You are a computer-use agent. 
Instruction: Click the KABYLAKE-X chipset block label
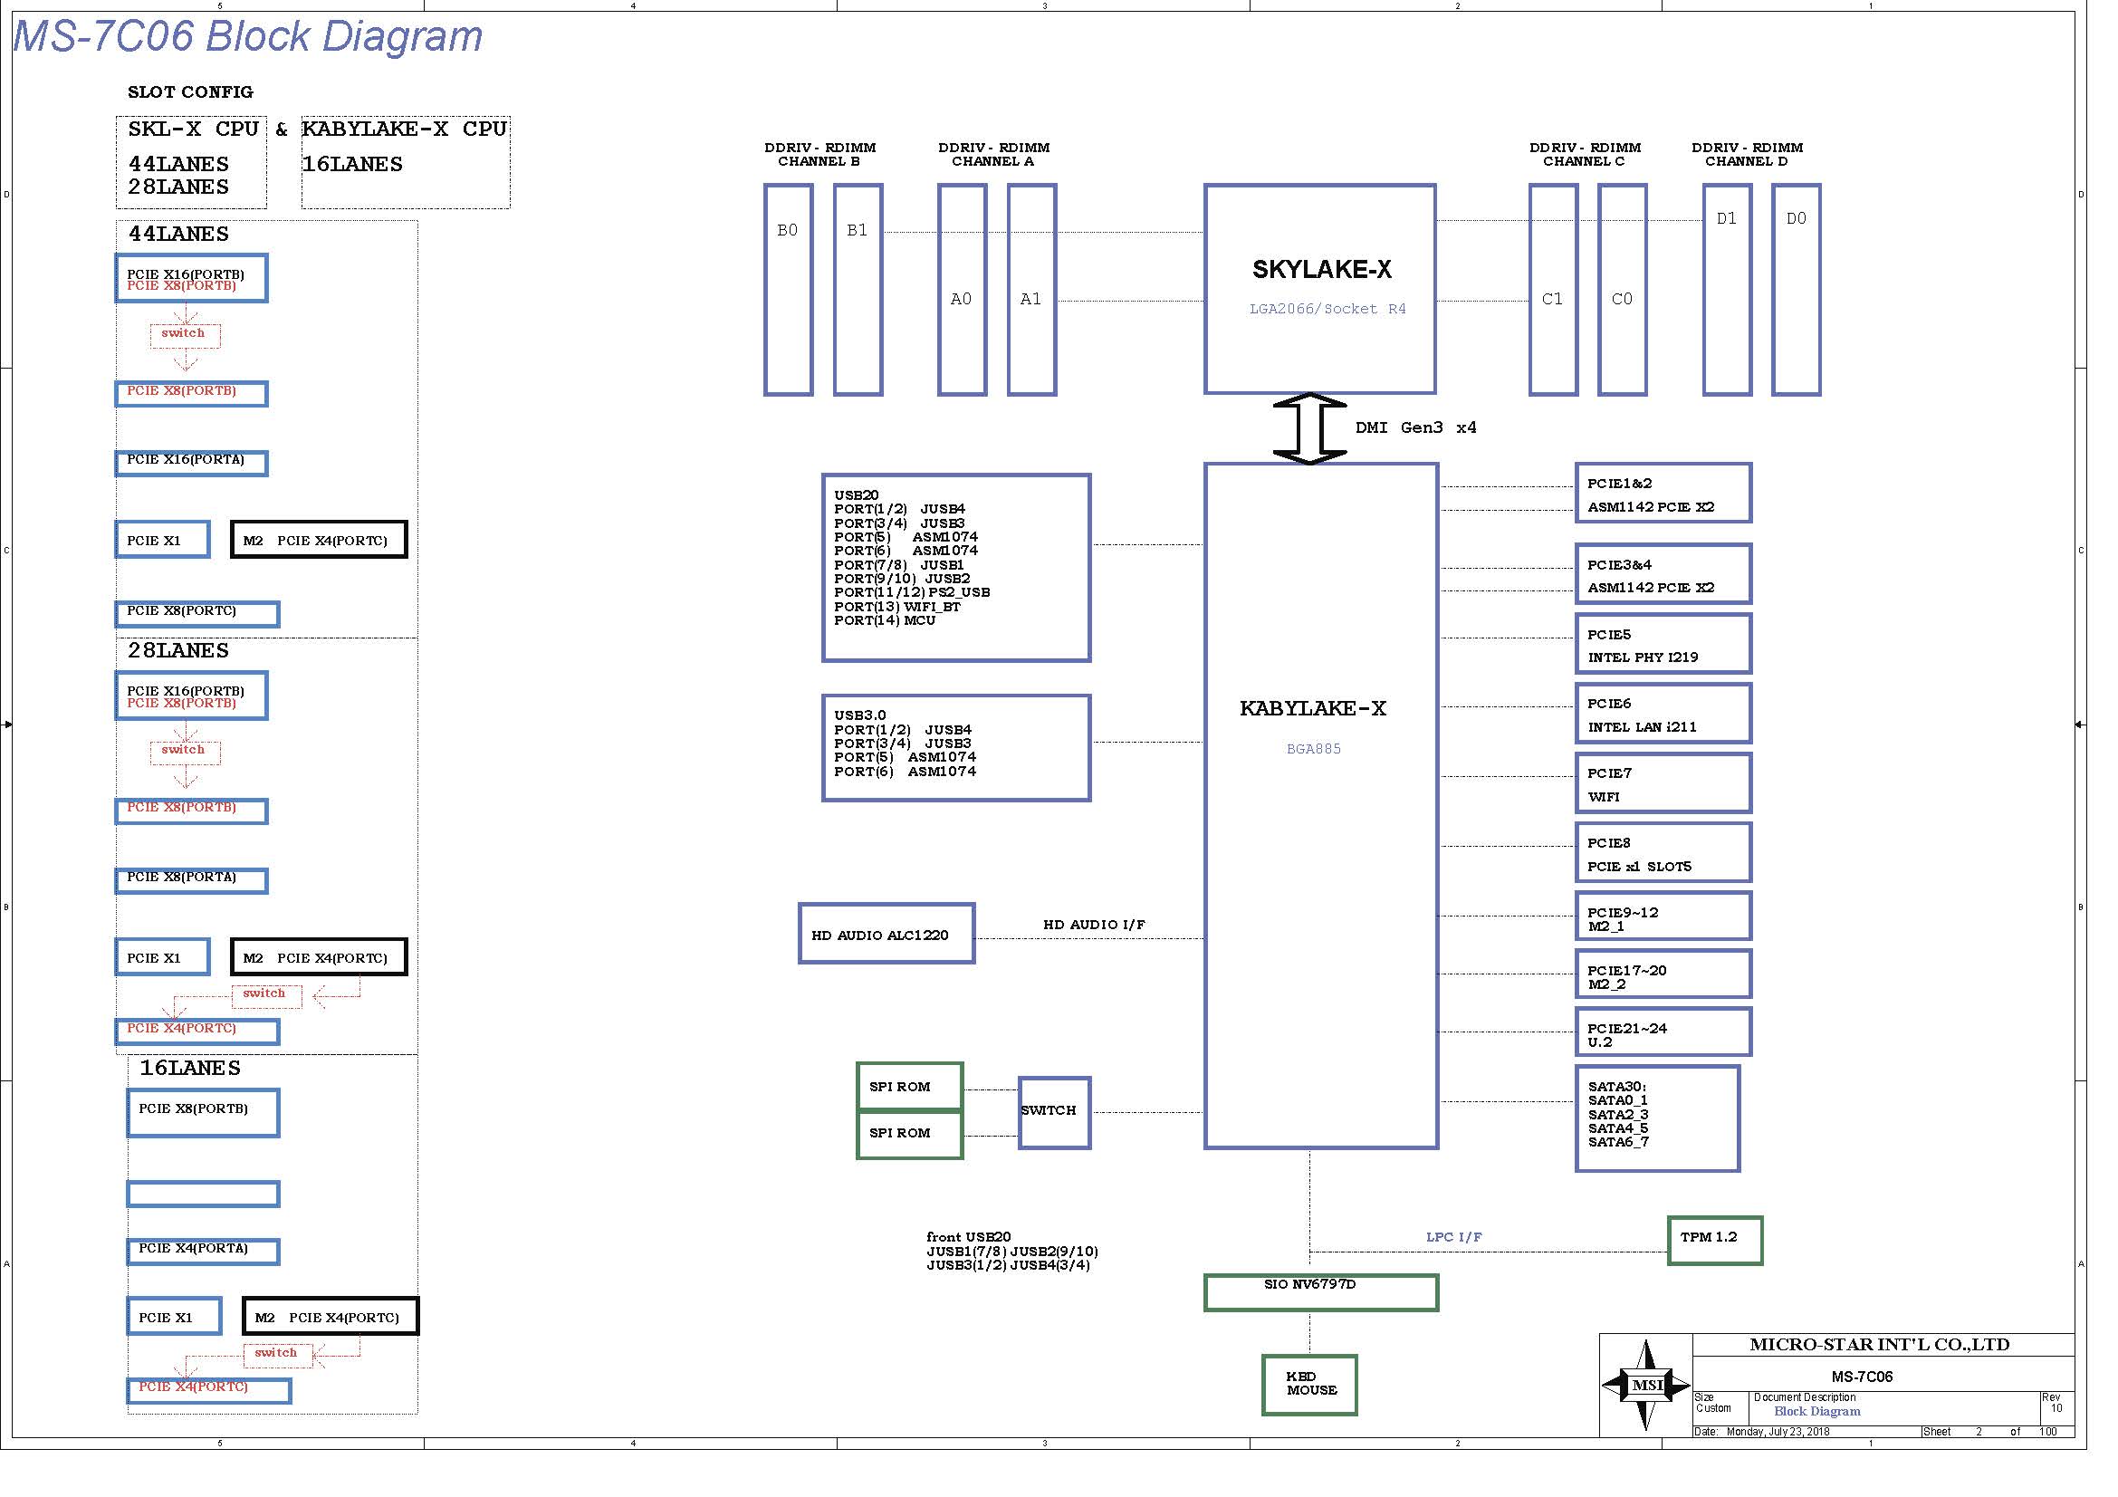coord(1313,708)
